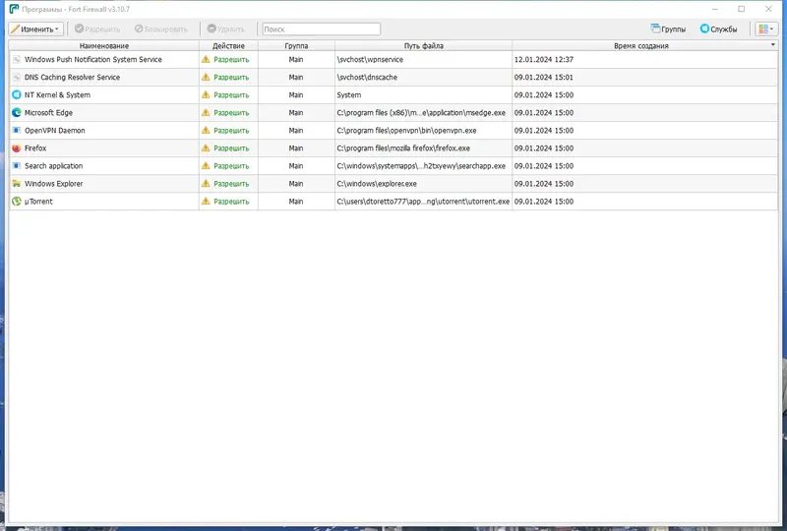Click the warning icon in the DNS Caching row
This screenshot has width=787, height=531.
[x=206, y=77]
